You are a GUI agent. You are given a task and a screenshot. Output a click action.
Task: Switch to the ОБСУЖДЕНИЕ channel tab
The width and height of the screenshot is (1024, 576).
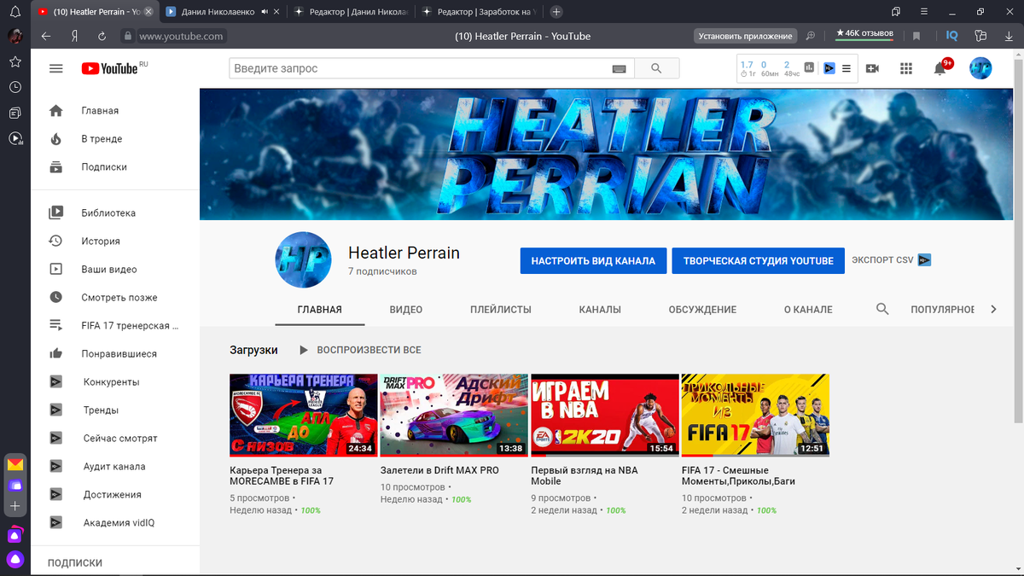(702, 310)
